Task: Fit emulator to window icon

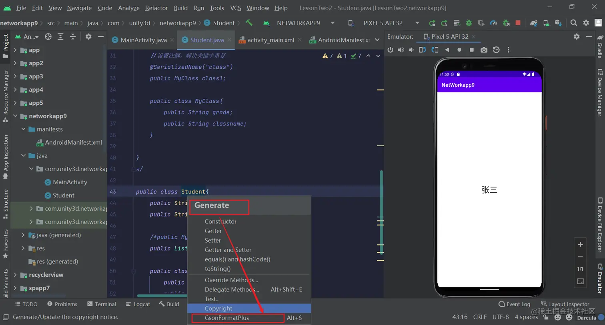Action: [580, 281]
